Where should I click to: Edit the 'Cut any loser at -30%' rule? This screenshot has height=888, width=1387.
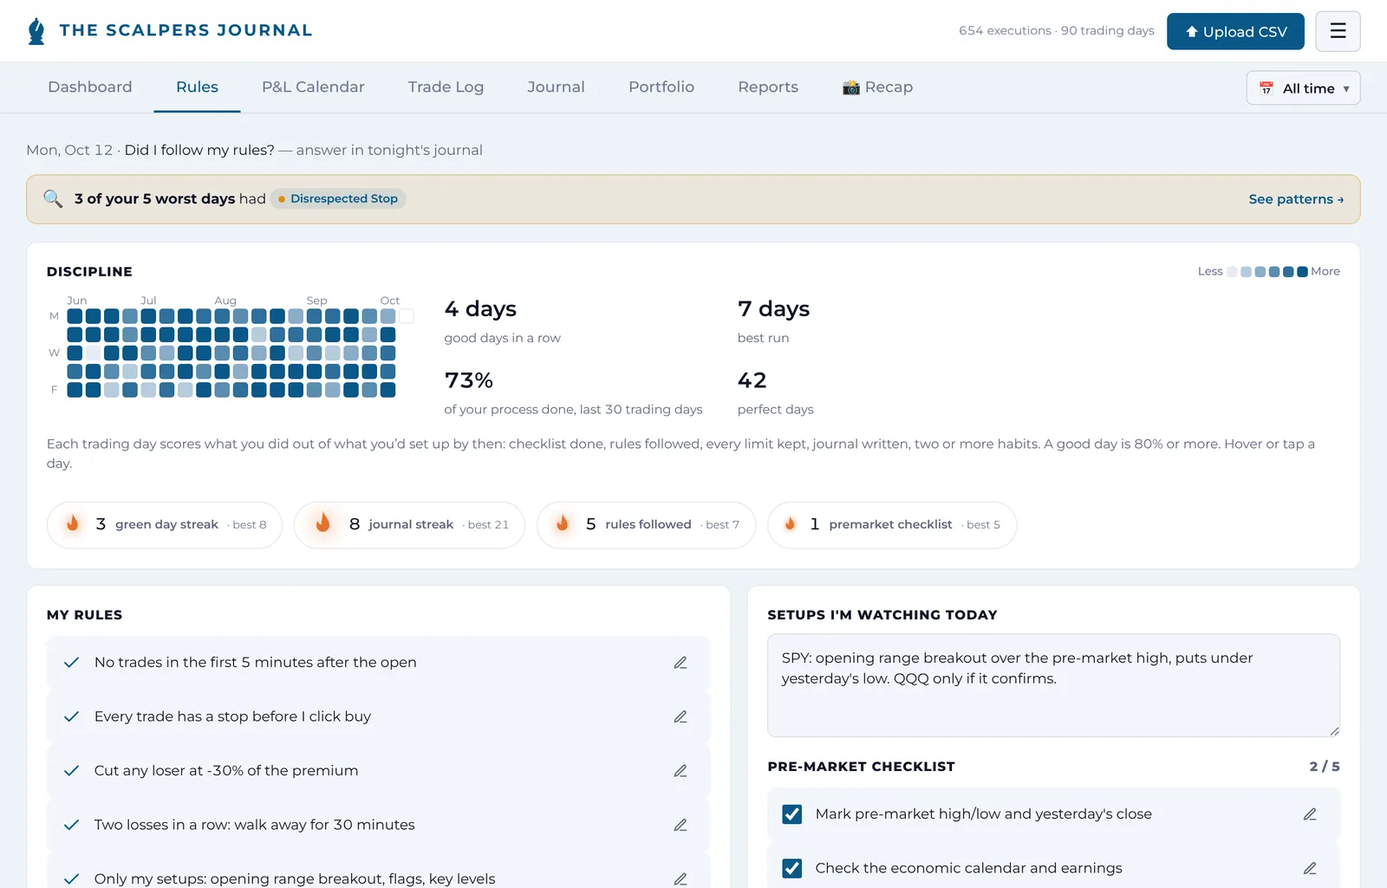pos(680,771)
